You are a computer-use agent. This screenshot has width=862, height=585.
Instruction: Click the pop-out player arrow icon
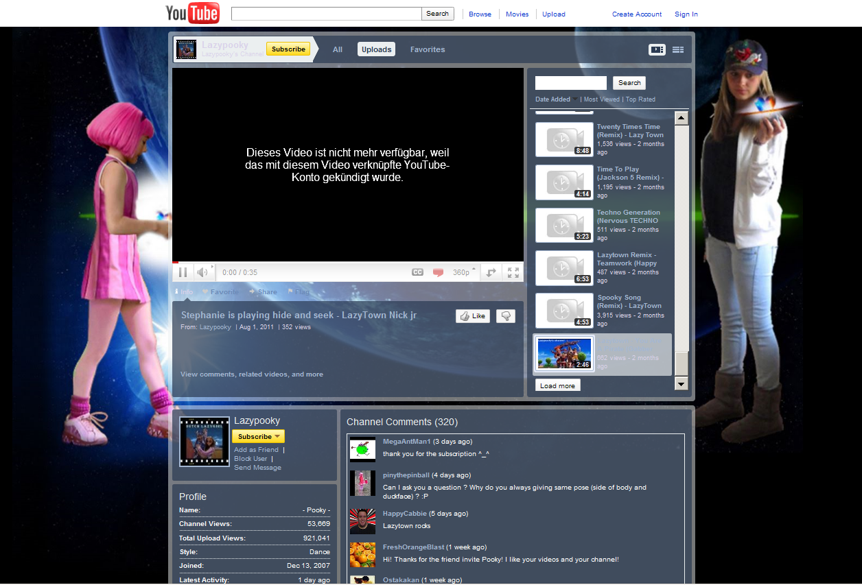[x=491, y=272]
